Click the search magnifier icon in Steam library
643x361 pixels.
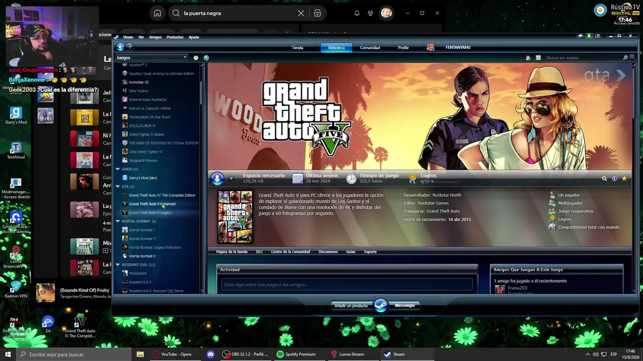(625, 58)
